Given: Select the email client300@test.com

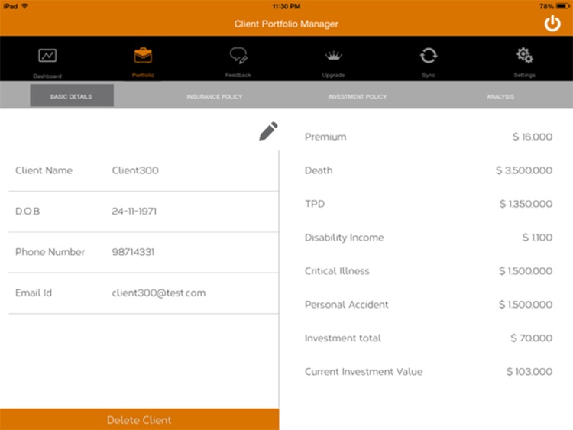Looking at the screenshot, I should click(x=159, y=293).
